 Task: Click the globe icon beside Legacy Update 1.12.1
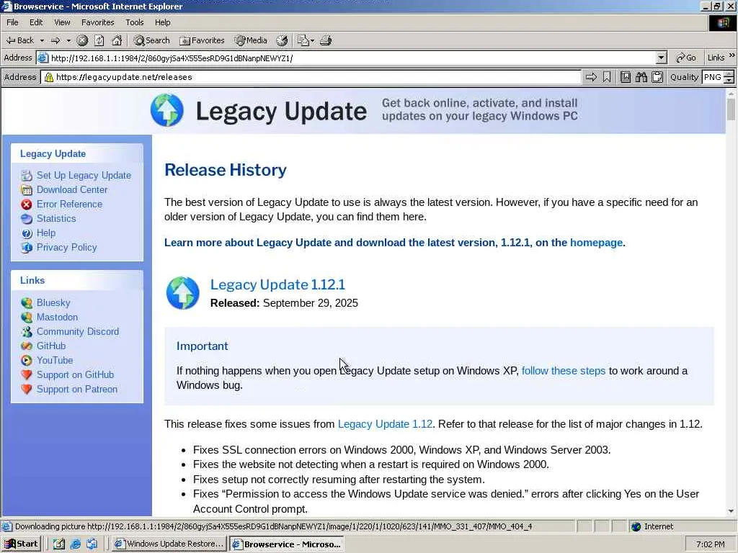point(182,293)
